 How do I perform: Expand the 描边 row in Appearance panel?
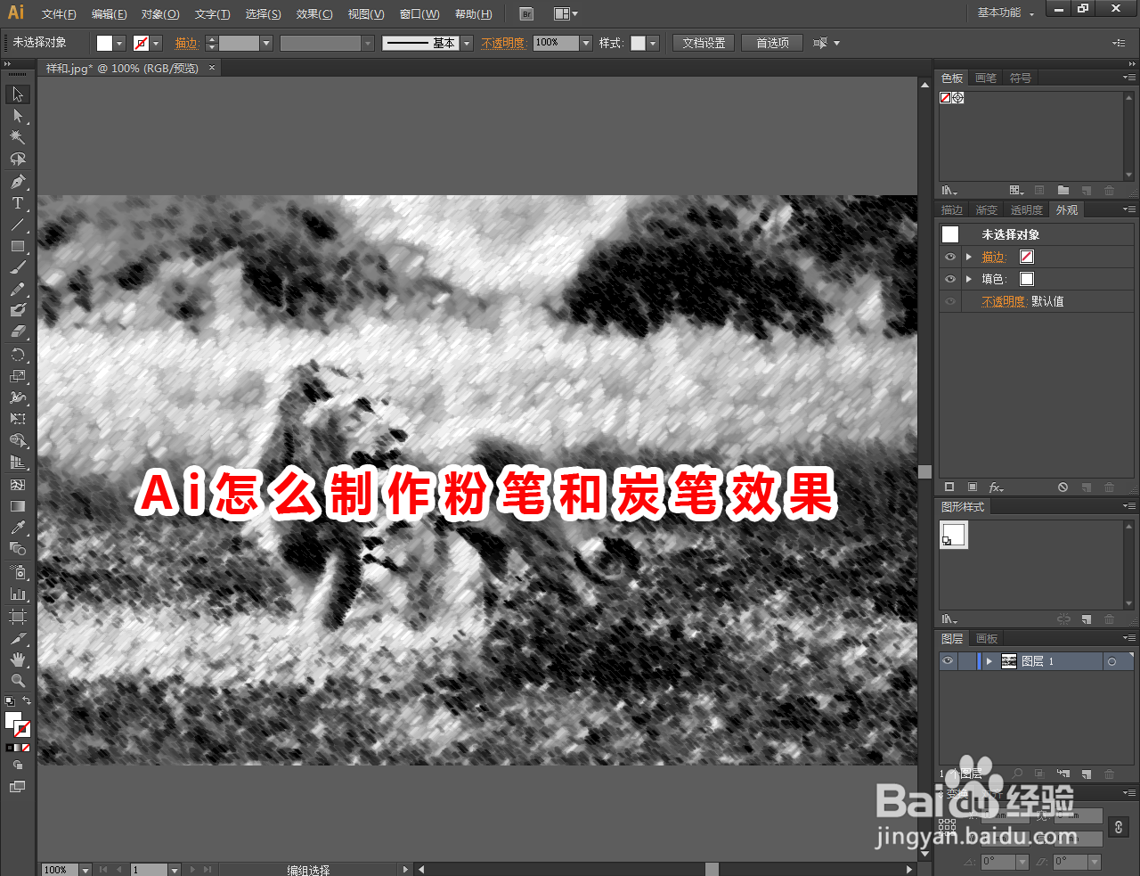pyautogui.click(x=969, y=257)
